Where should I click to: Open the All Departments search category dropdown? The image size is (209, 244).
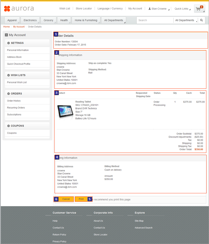[x=186, y=20]
